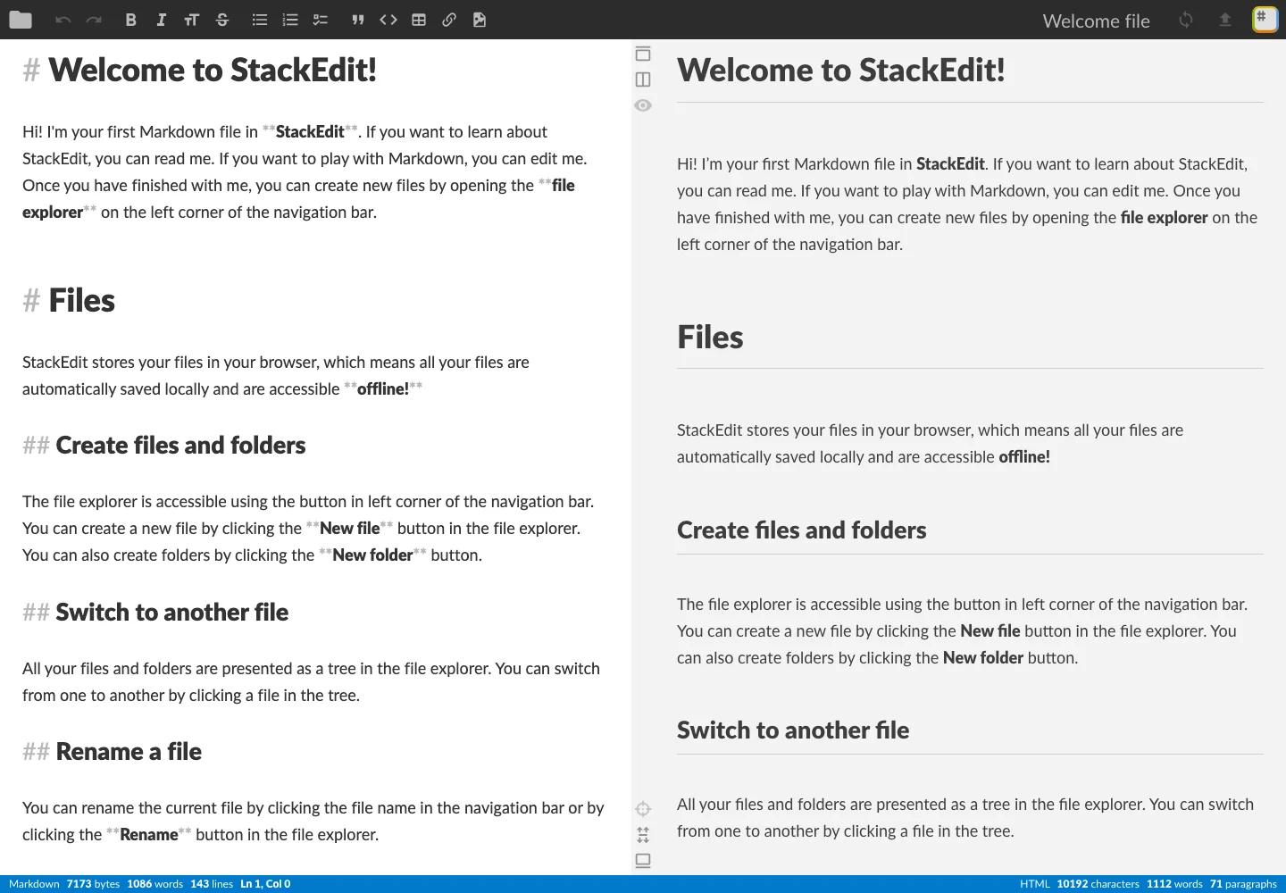
Task: Click bold 'offline!' text in editor
Action: click(383, 389)
